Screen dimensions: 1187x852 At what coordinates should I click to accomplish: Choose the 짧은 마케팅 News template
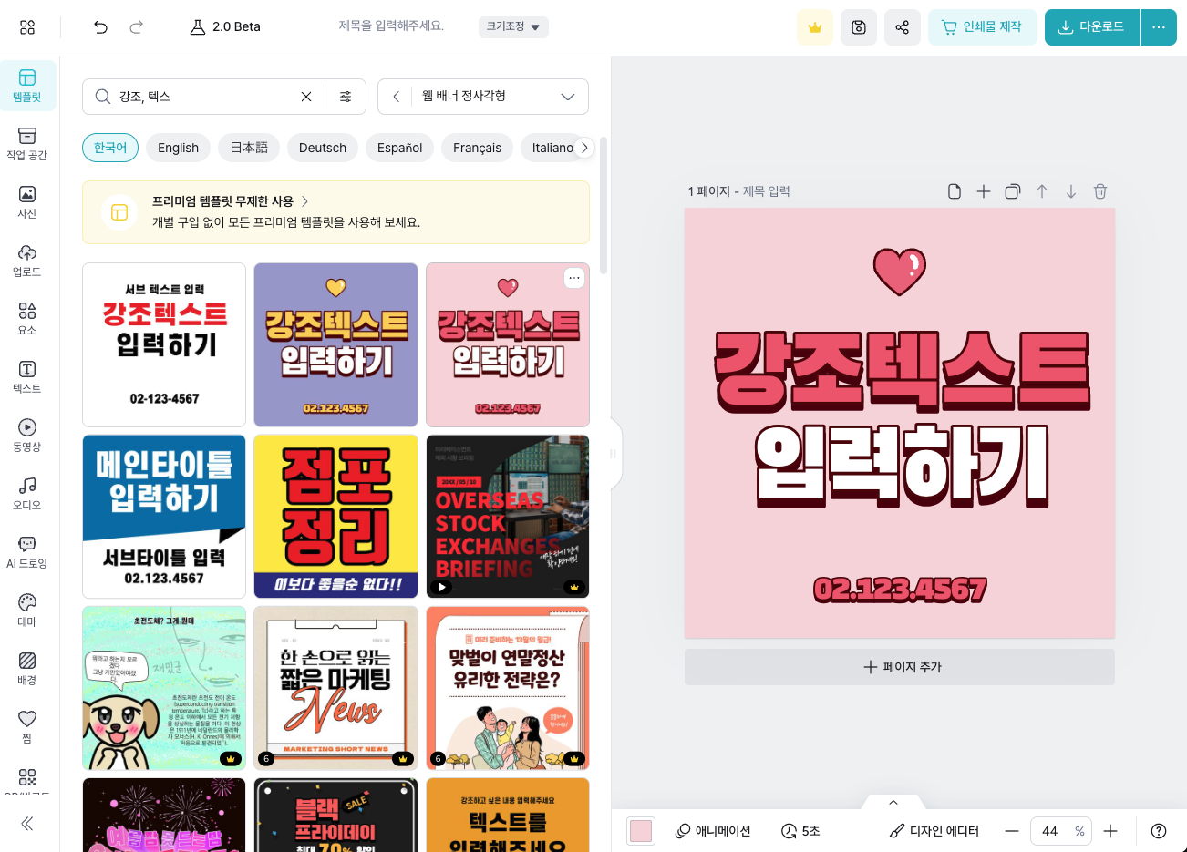point(335,688)
